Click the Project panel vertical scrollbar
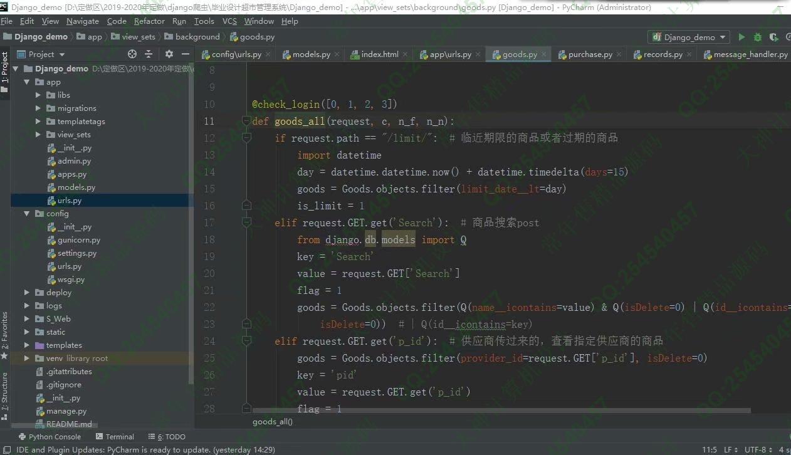 coord(191,222)
